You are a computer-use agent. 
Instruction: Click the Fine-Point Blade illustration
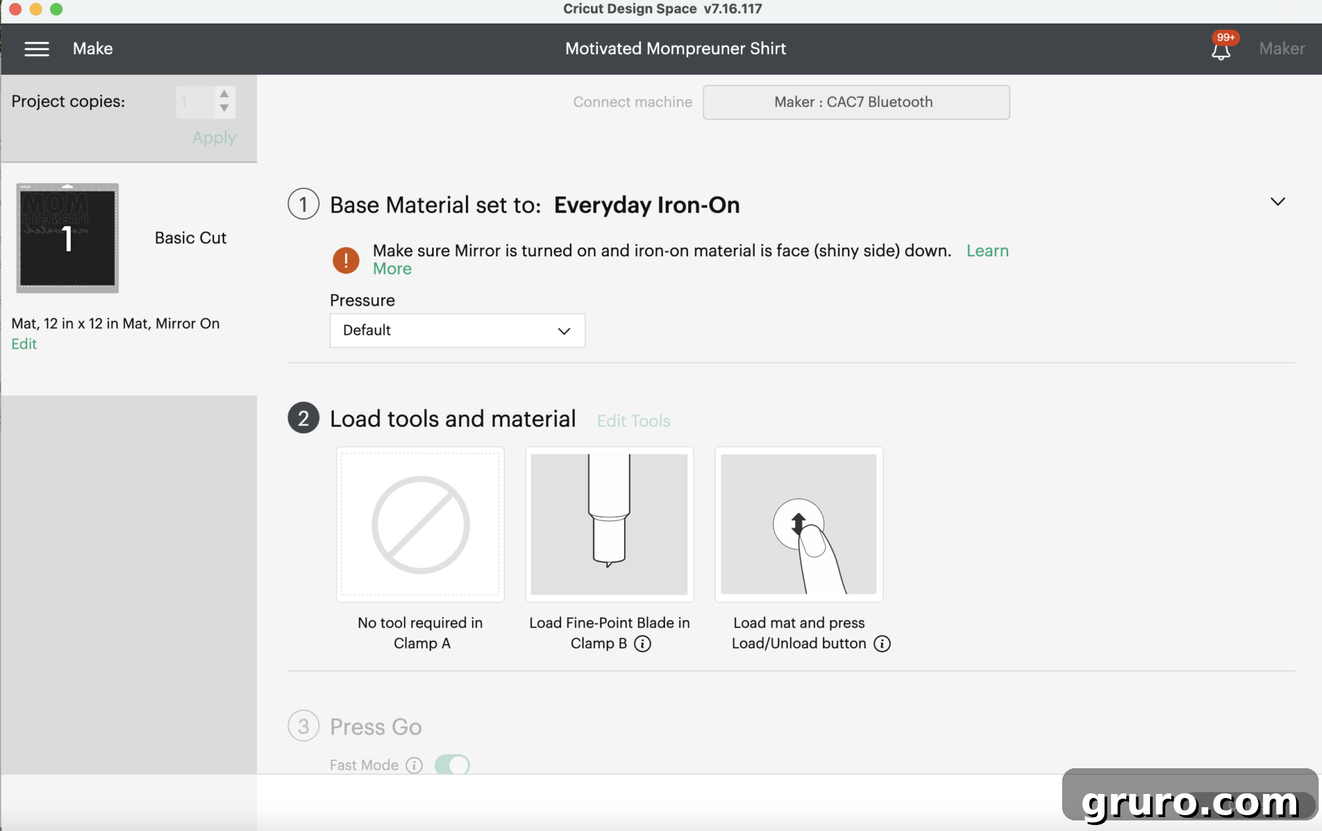click(x=609, y=524)
